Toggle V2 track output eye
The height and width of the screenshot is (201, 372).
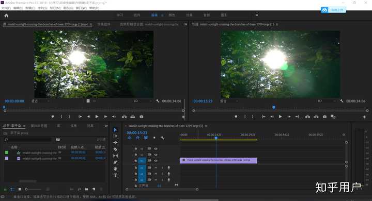point(156,155)
